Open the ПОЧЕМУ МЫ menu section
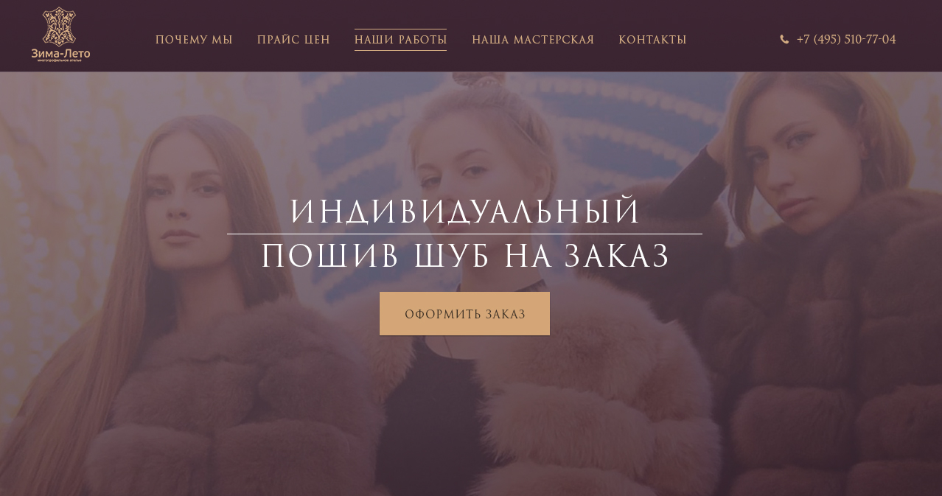942x496 pixels. (x=194, y=40)
